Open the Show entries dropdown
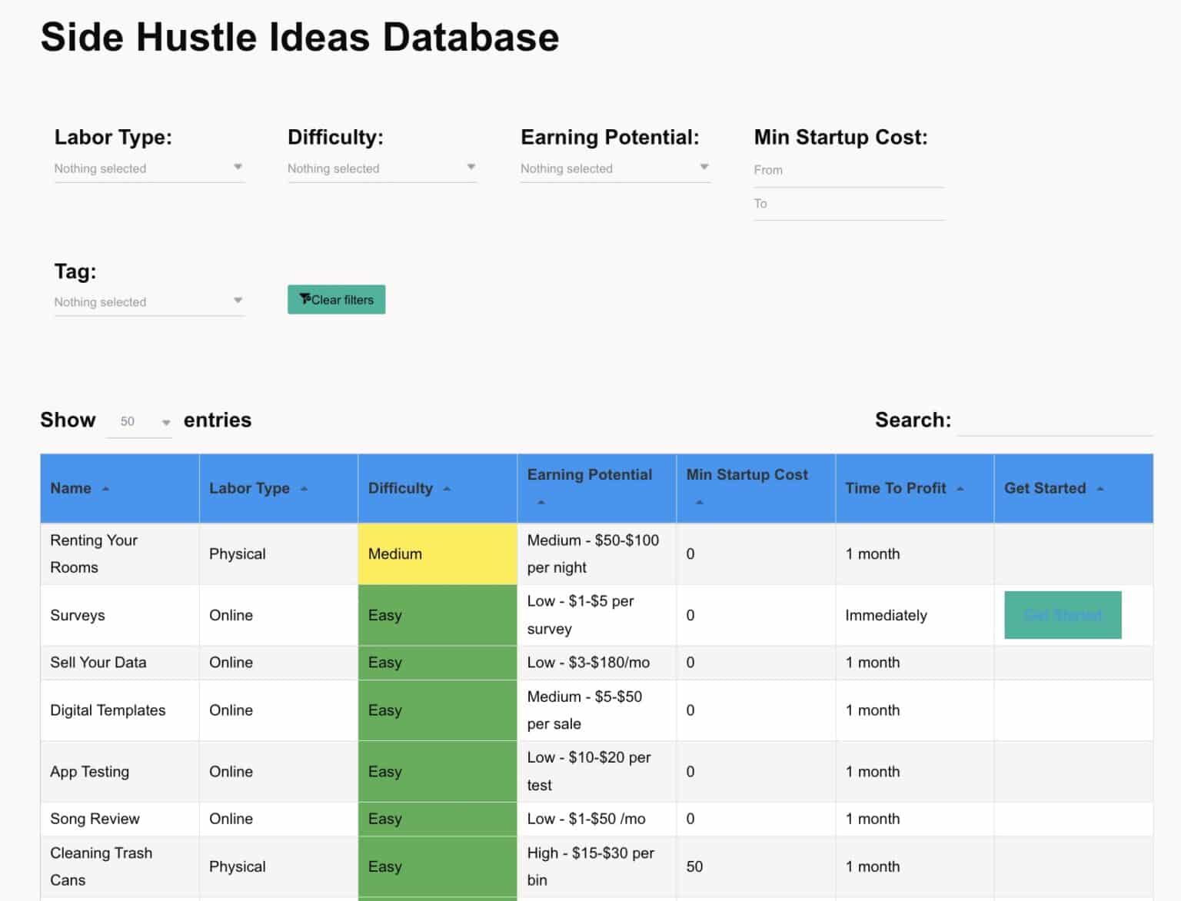The width and height of the screenshot is (1181, 901). [x=139, y=421]
